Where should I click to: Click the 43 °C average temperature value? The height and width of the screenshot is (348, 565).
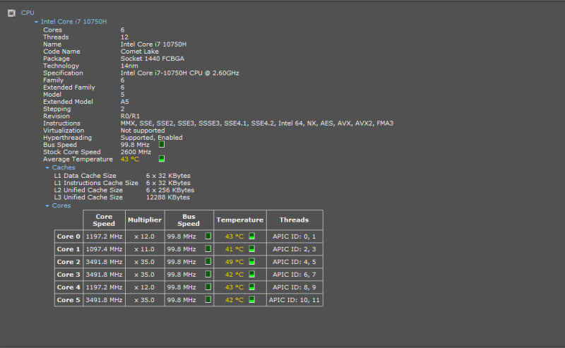coord(130,160)
